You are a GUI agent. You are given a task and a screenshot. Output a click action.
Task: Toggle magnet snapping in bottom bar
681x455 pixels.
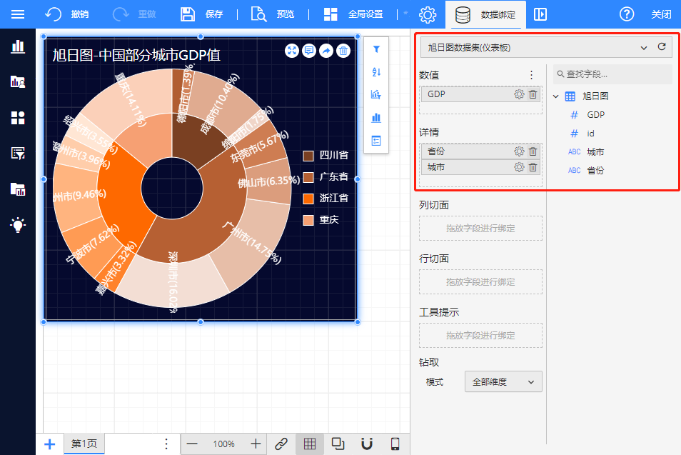click(367, 444)
